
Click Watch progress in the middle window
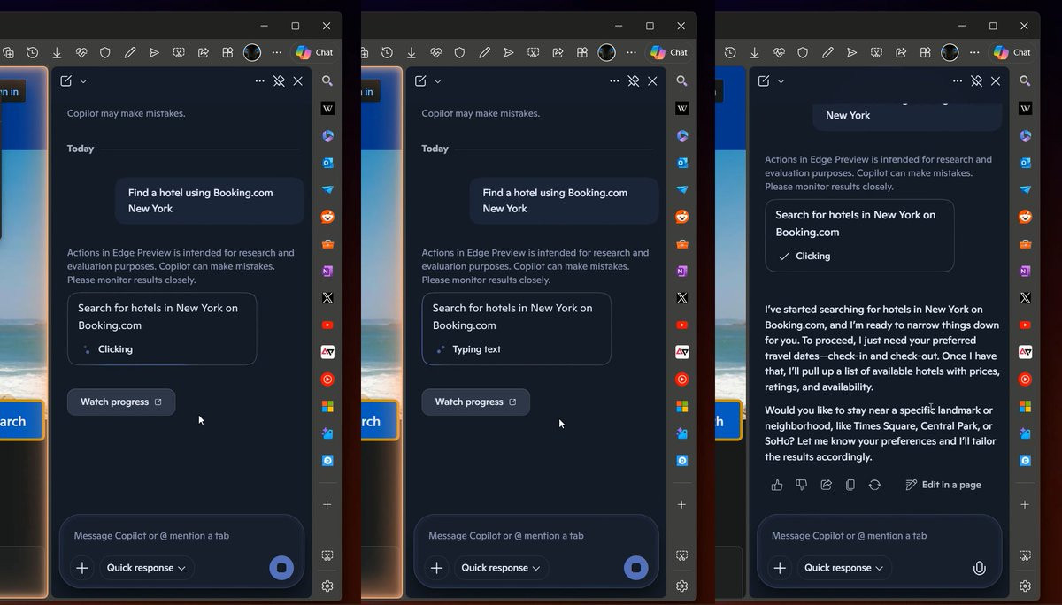(476, 402)
